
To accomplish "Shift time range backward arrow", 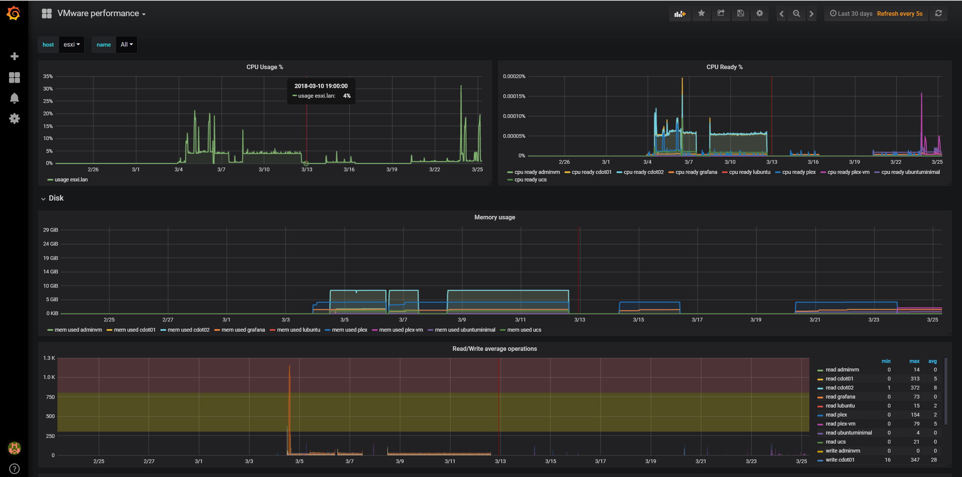I will (x=782, y=14).
